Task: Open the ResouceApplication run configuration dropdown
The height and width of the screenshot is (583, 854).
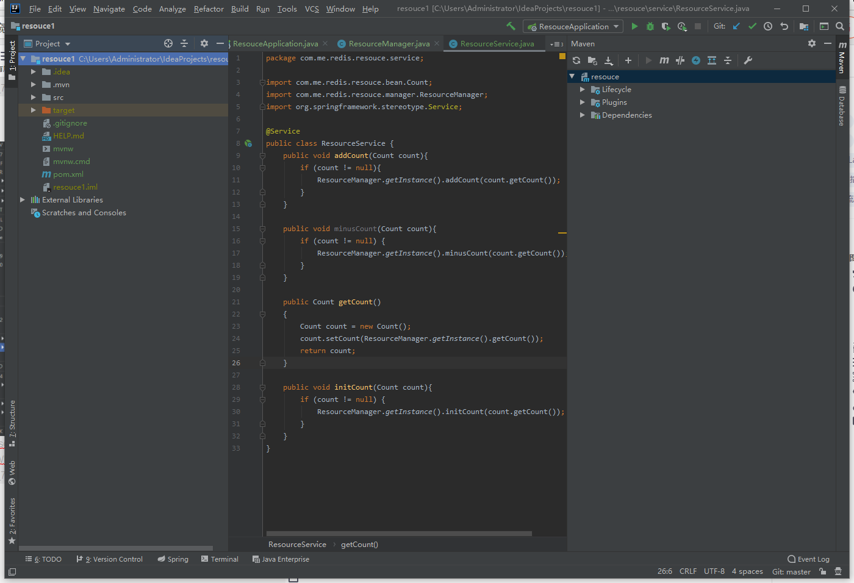Action: point(573,26)
